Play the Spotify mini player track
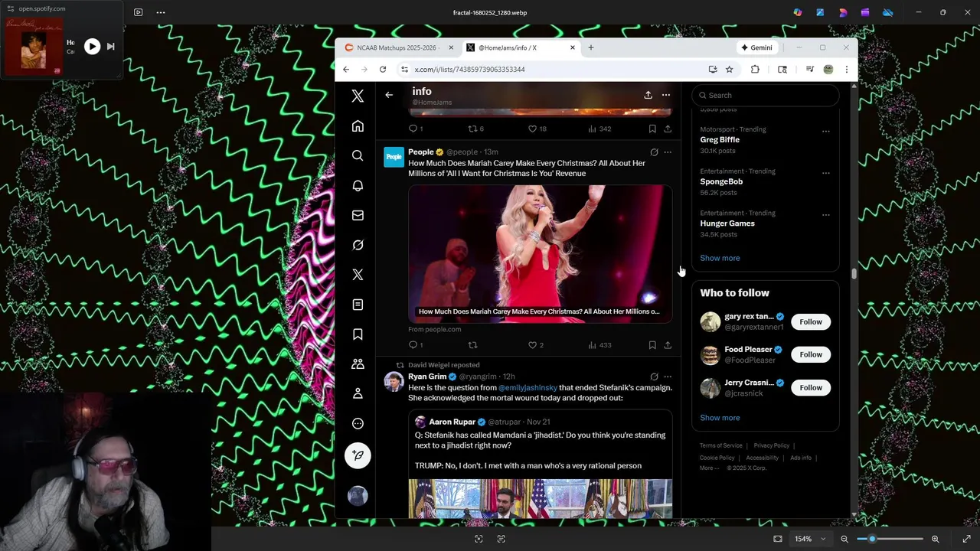The width and height of the screenshot is (980, 551). pyautogui.click(x=92, y=47)
